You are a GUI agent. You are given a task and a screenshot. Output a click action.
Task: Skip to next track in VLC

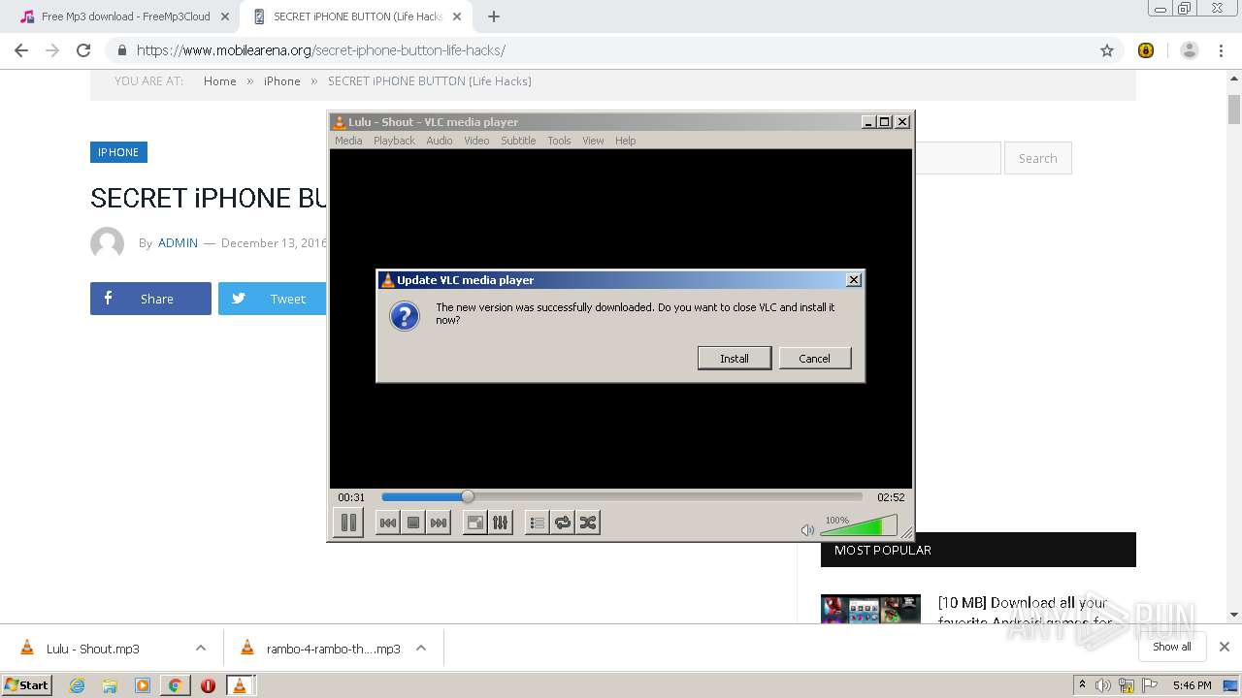coord(439,523)
